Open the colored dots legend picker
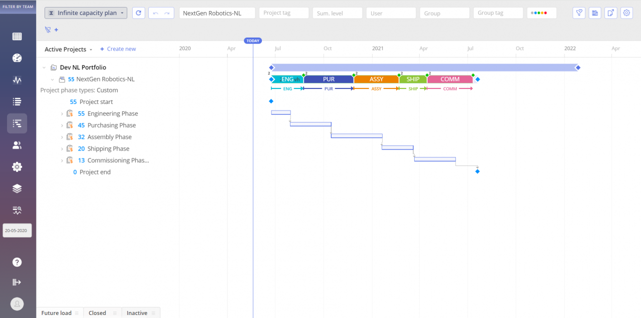 (541, 12)
